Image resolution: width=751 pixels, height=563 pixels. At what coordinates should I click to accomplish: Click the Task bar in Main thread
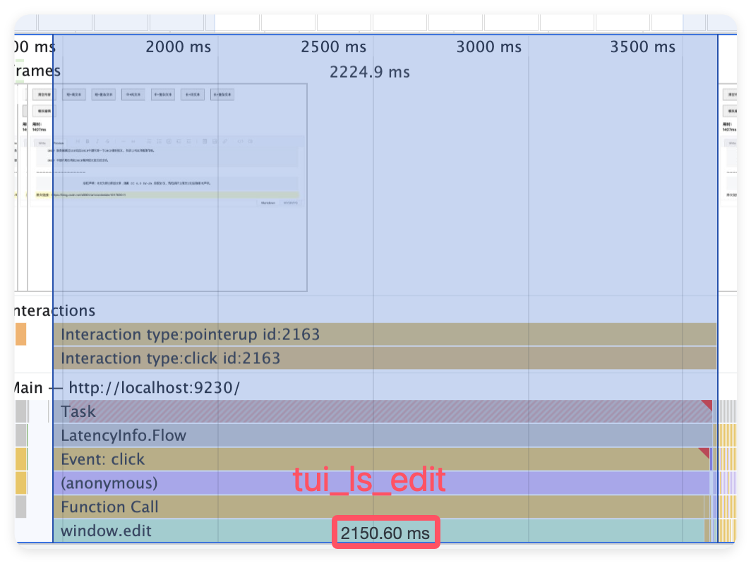coord(383,412)
